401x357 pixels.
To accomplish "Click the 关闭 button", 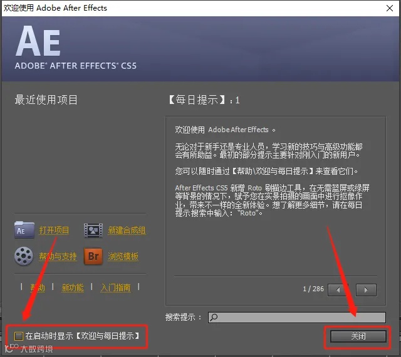I will click(x=358, y=336).
